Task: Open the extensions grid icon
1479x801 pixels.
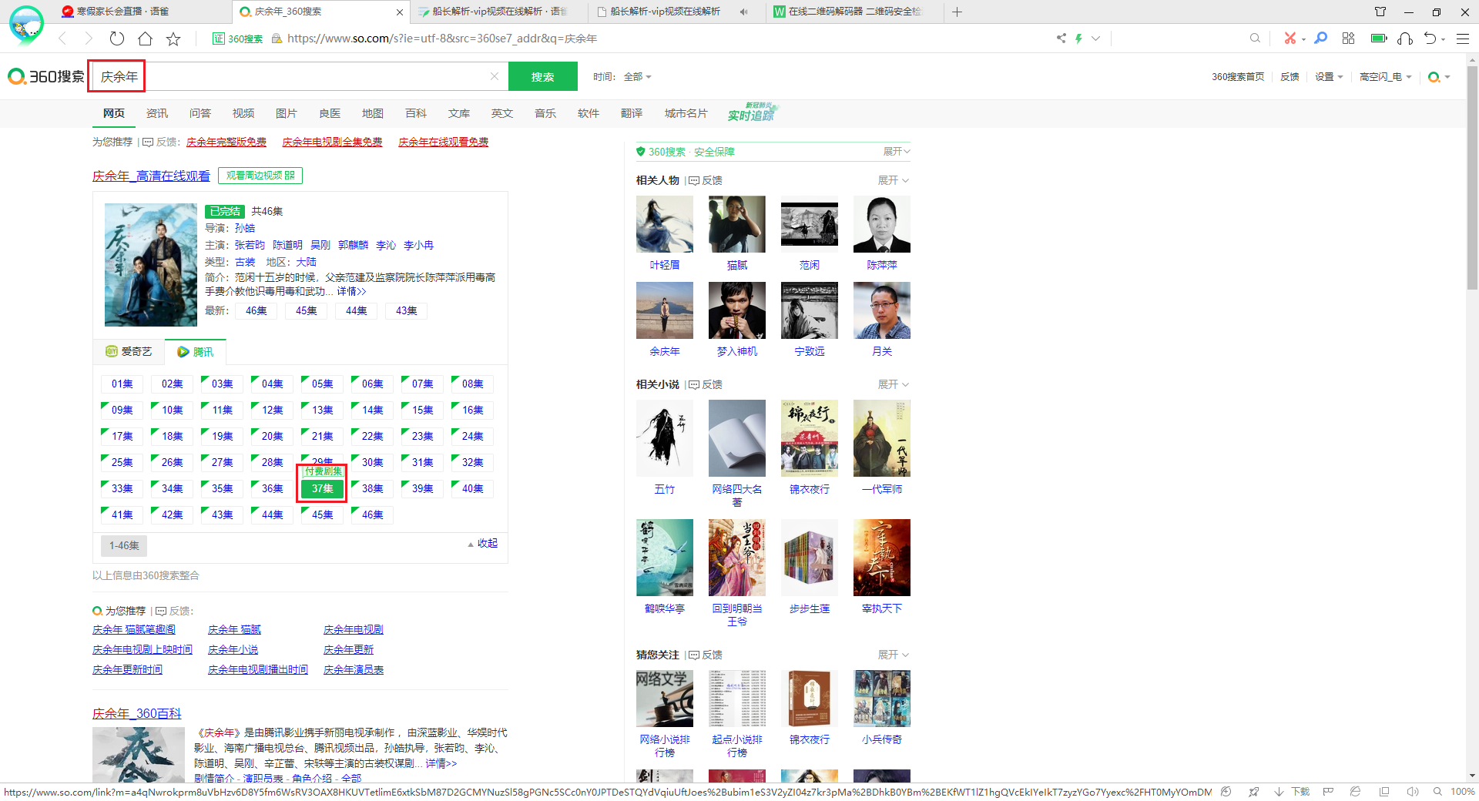Action: click(1348, 38)
